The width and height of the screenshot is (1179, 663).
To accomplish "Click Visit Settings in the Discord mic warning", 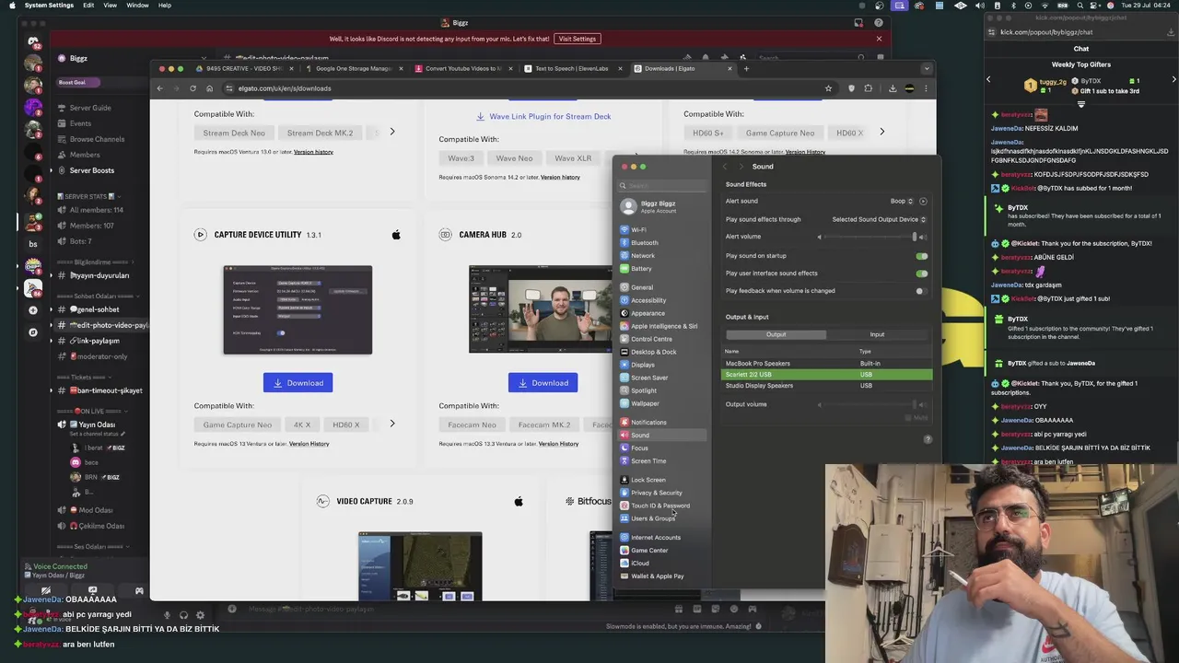I will pyautogui.click(x=578, y=39).
